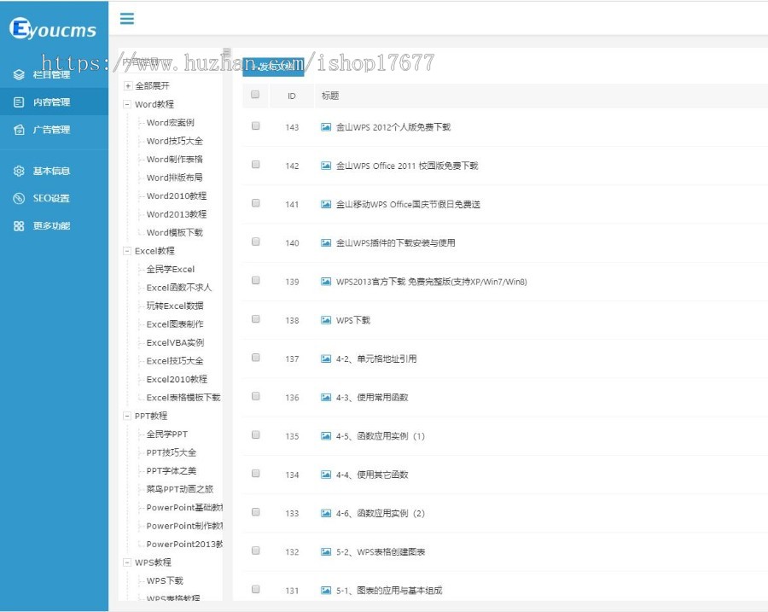Select Word技巧大全 in category tree
768x612 pixels.
(x=174, y=141)
